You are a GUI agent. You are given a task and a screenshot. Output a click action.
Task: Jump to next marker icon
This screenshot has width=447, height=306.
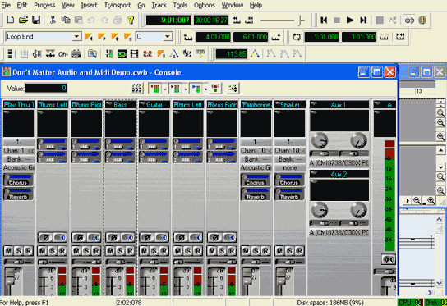click(102, 37)
